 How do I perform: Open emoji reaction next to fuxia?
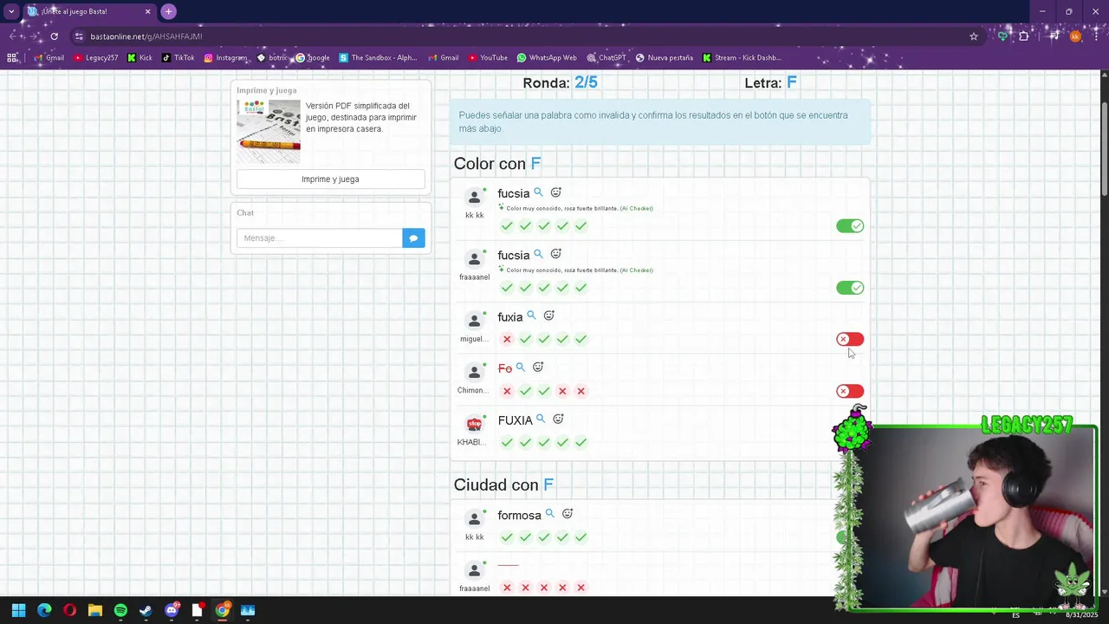pos(548,315)
